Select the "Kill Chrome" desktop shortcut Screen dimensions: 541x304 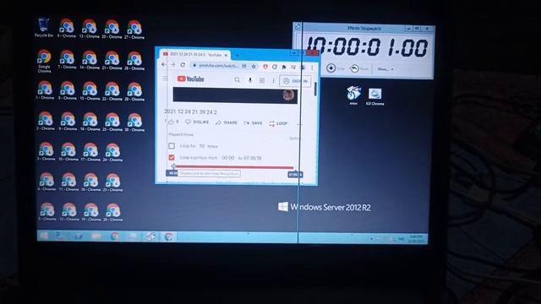375,96
